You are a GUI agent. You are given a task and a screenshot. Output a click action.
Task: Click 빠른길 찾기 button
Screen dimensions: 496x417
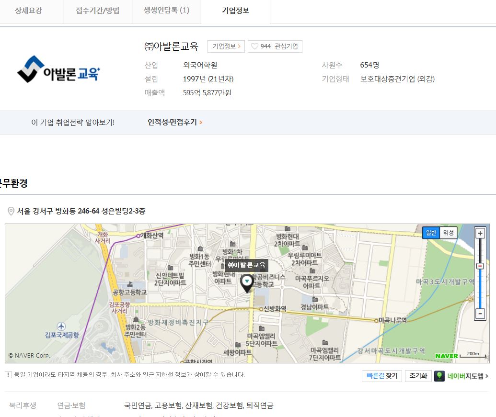pyautogui.click(x=382, y=376)
